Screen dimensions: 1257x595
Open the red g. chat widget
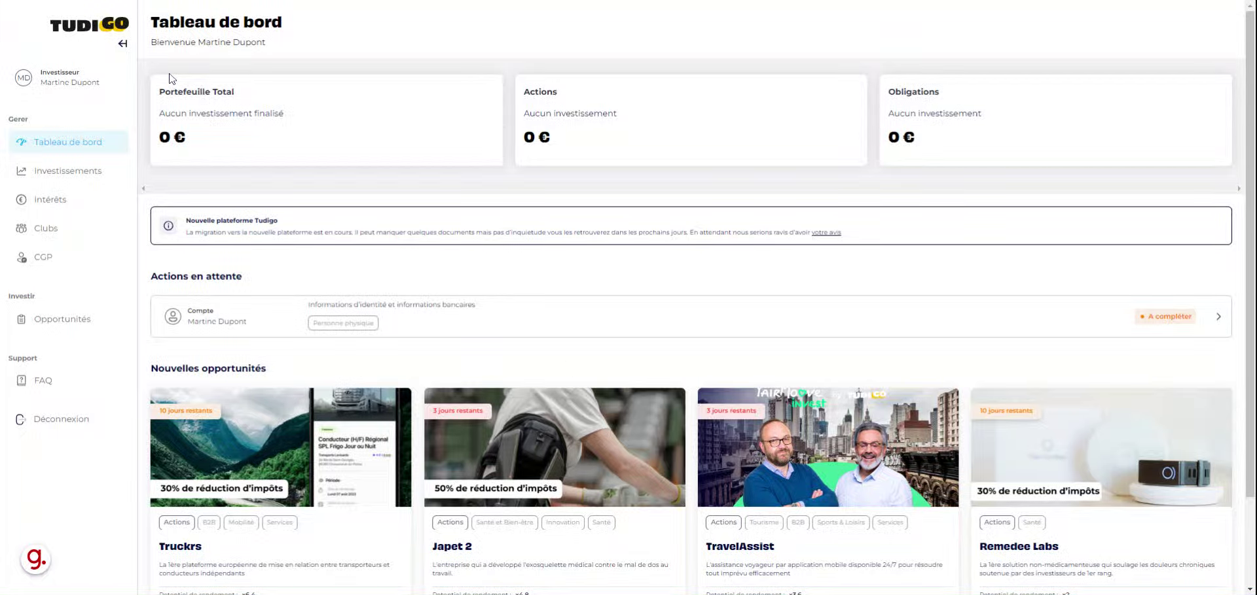pyautogui.click(x=35, y=560)
